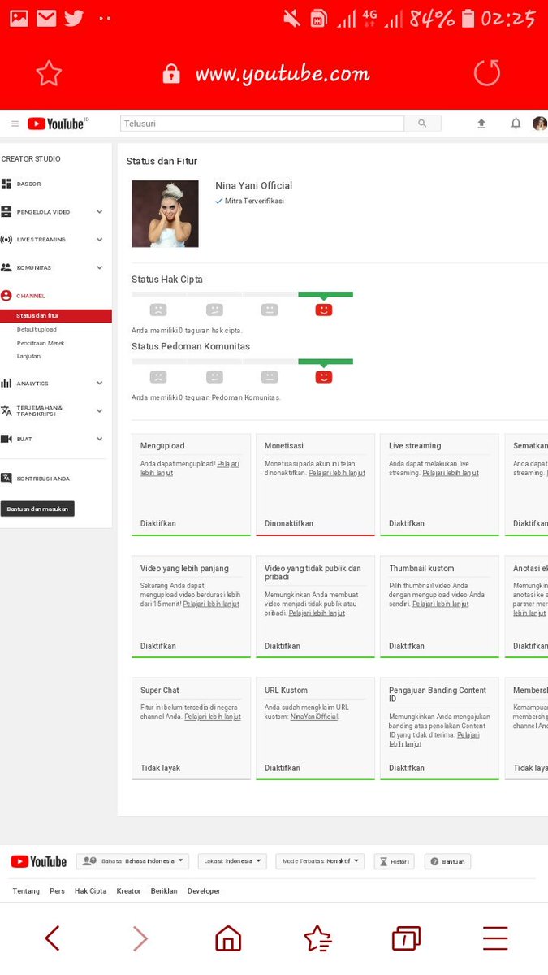Open the browser bottom menu icon
548x975 pixels.
point(495,938)
